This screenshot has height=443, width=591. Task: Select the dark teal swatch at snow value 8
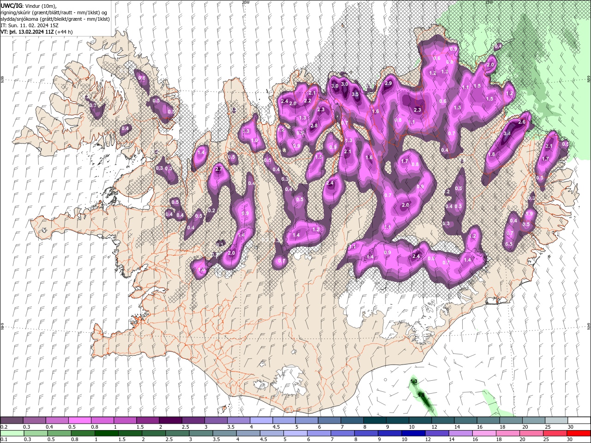(x=374, y=420)
